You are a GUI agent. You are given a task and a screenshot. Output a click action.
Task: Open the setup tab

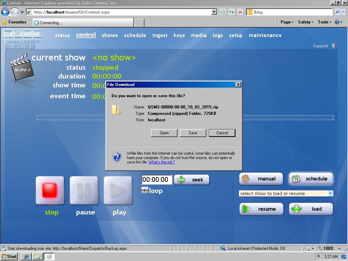(x=236, y=35)
